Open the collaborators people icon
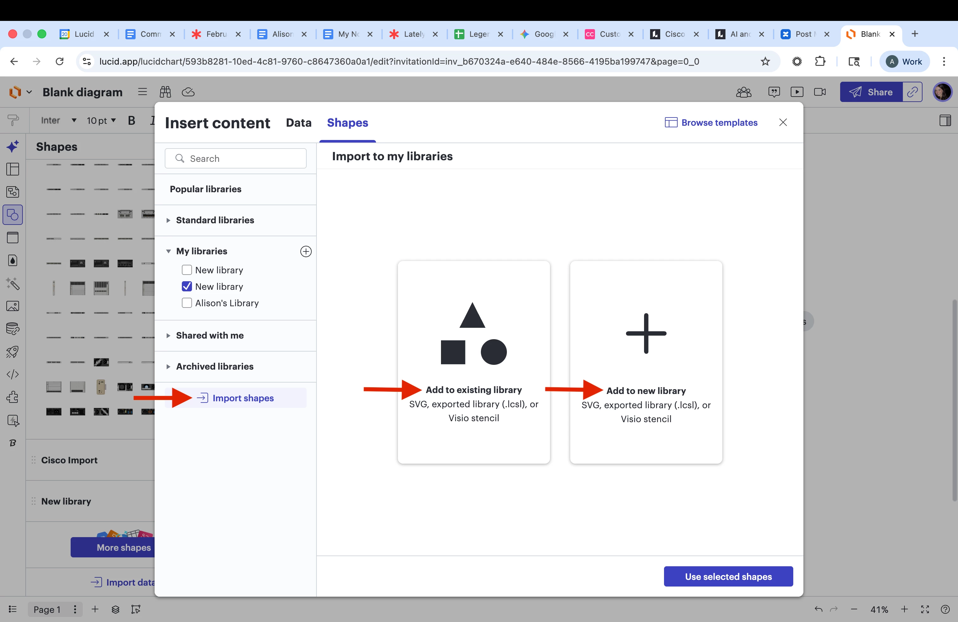 (744, 92)
